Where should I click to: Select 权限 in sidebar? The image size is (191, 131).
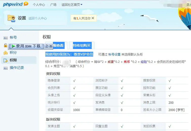coord(13,60)
